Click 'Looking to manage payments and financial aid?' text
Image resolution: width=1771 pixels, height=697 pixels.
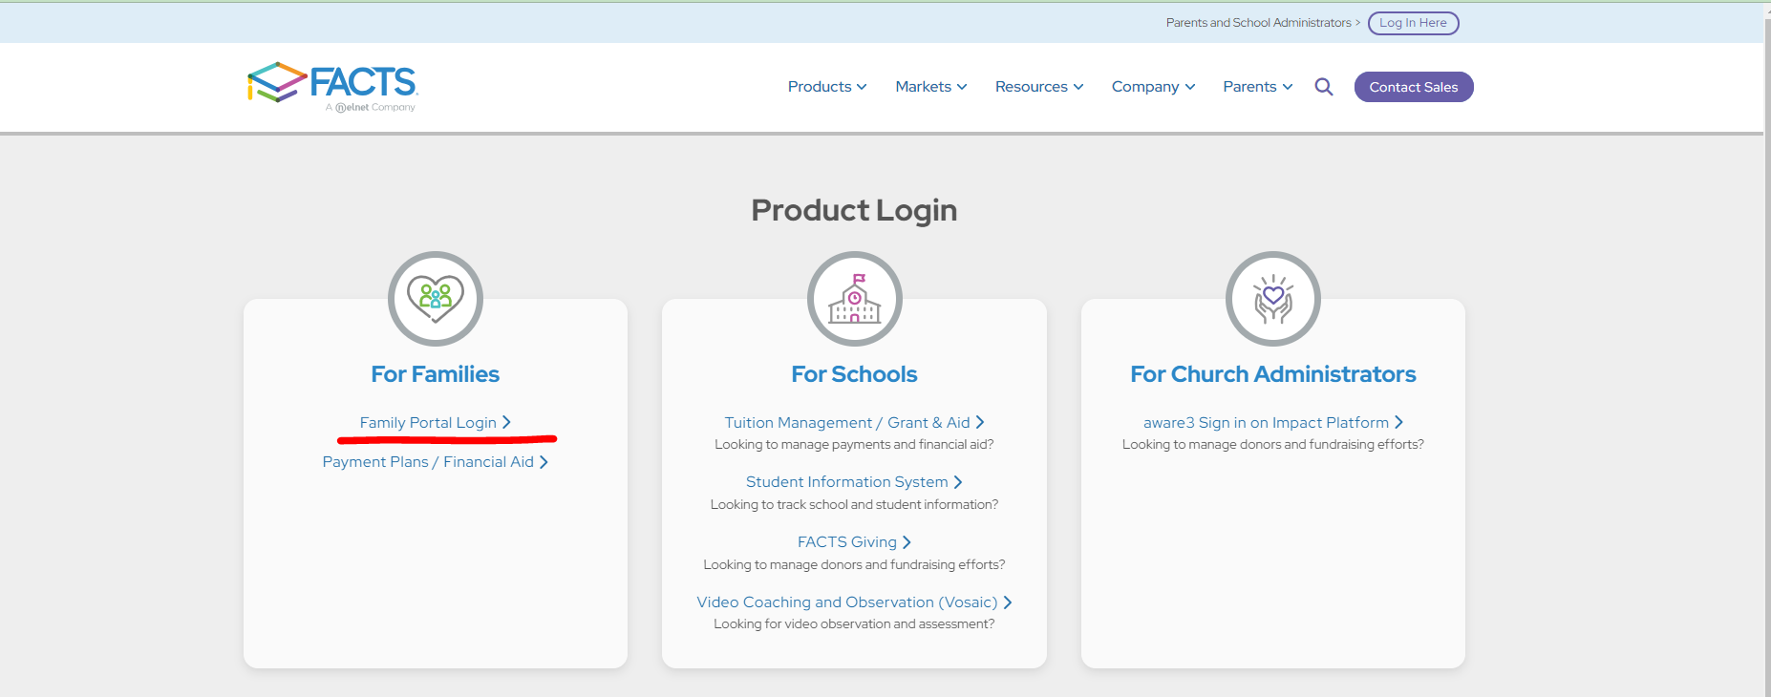pyautogui.click(x=854, y=445)
